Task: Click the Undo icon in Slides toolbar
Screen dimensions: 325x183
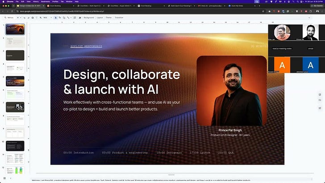Action: pos(24,18)
